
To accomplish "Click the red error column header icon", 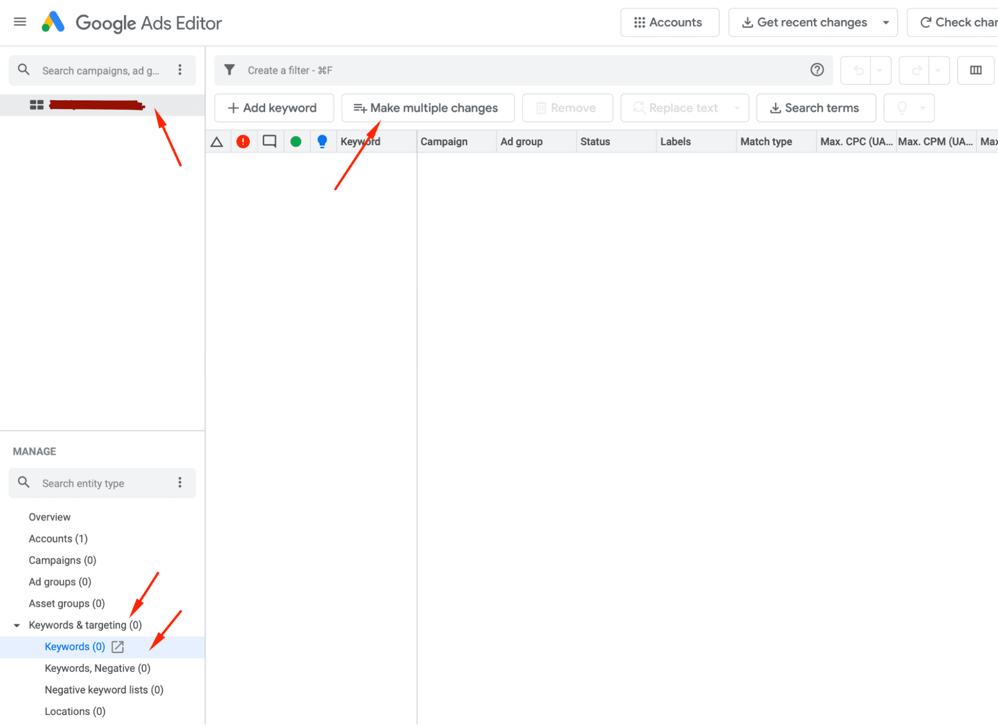I will tap(243, 142).
